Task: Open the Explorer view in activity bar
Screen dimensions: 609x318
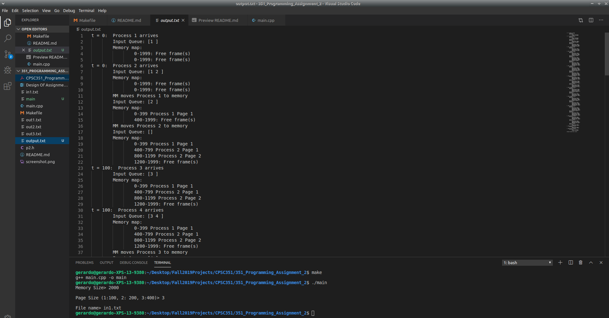Action: pyautogui.click(x=8, y=22)
